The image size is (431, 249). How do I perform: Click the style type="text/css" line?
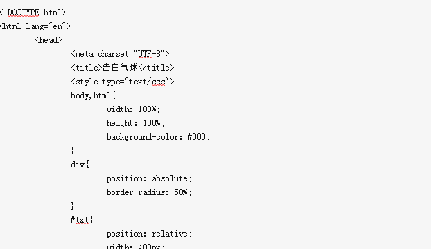(123, 82)
